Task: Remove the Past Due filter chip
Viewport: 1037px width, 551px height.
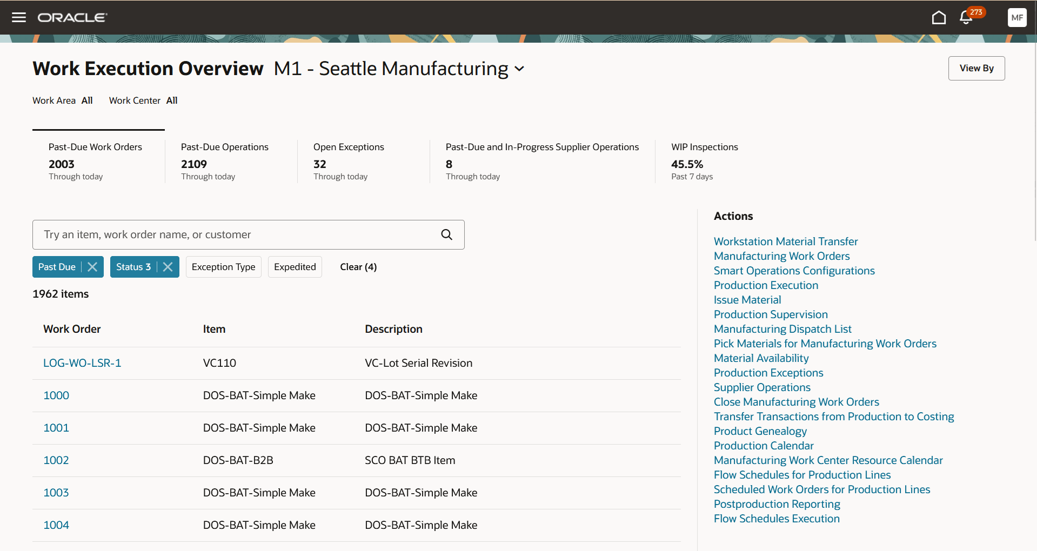Action: click(92, 267)
